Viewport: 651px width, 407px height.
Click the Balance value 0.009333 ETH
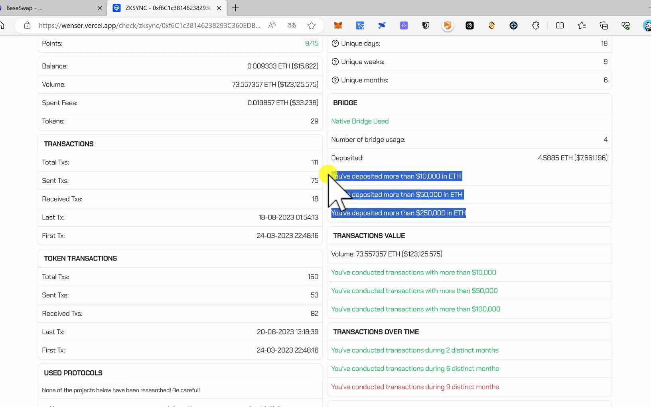(x=283, y=66)
